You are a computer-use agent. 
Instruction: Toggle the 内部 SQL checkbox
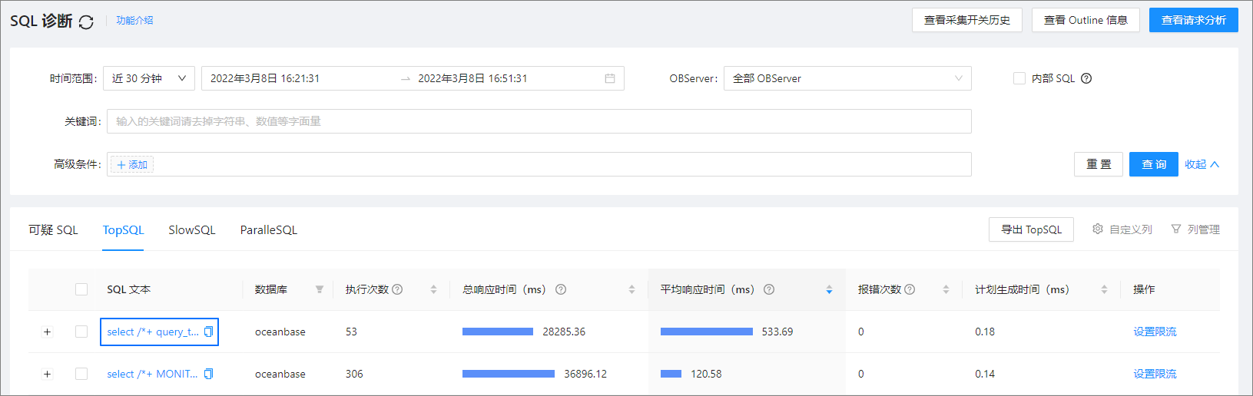pyautogui.click(x=1019, y=78)
